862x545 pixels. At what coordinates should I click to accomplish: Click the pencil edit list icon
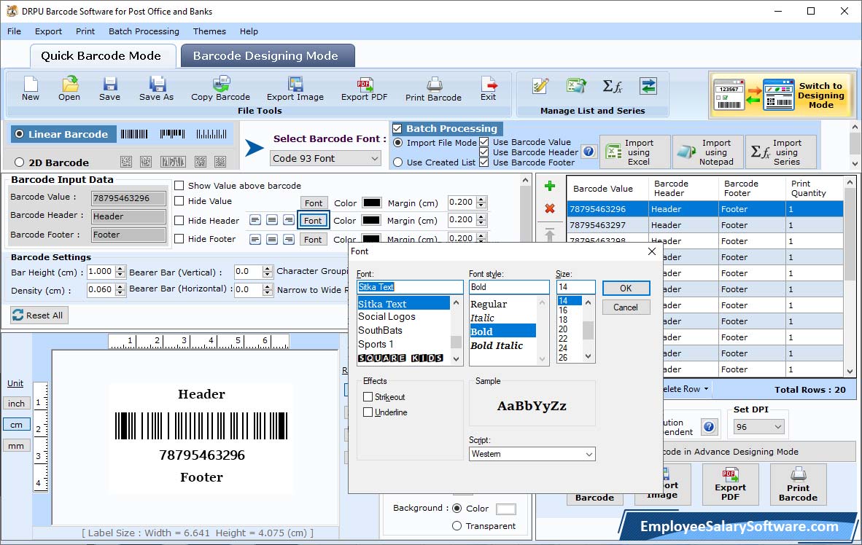pos(540,86)
